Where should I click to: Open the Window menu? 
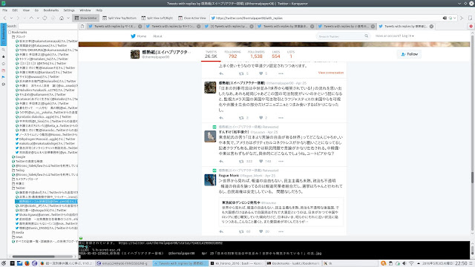click(85, 10)
